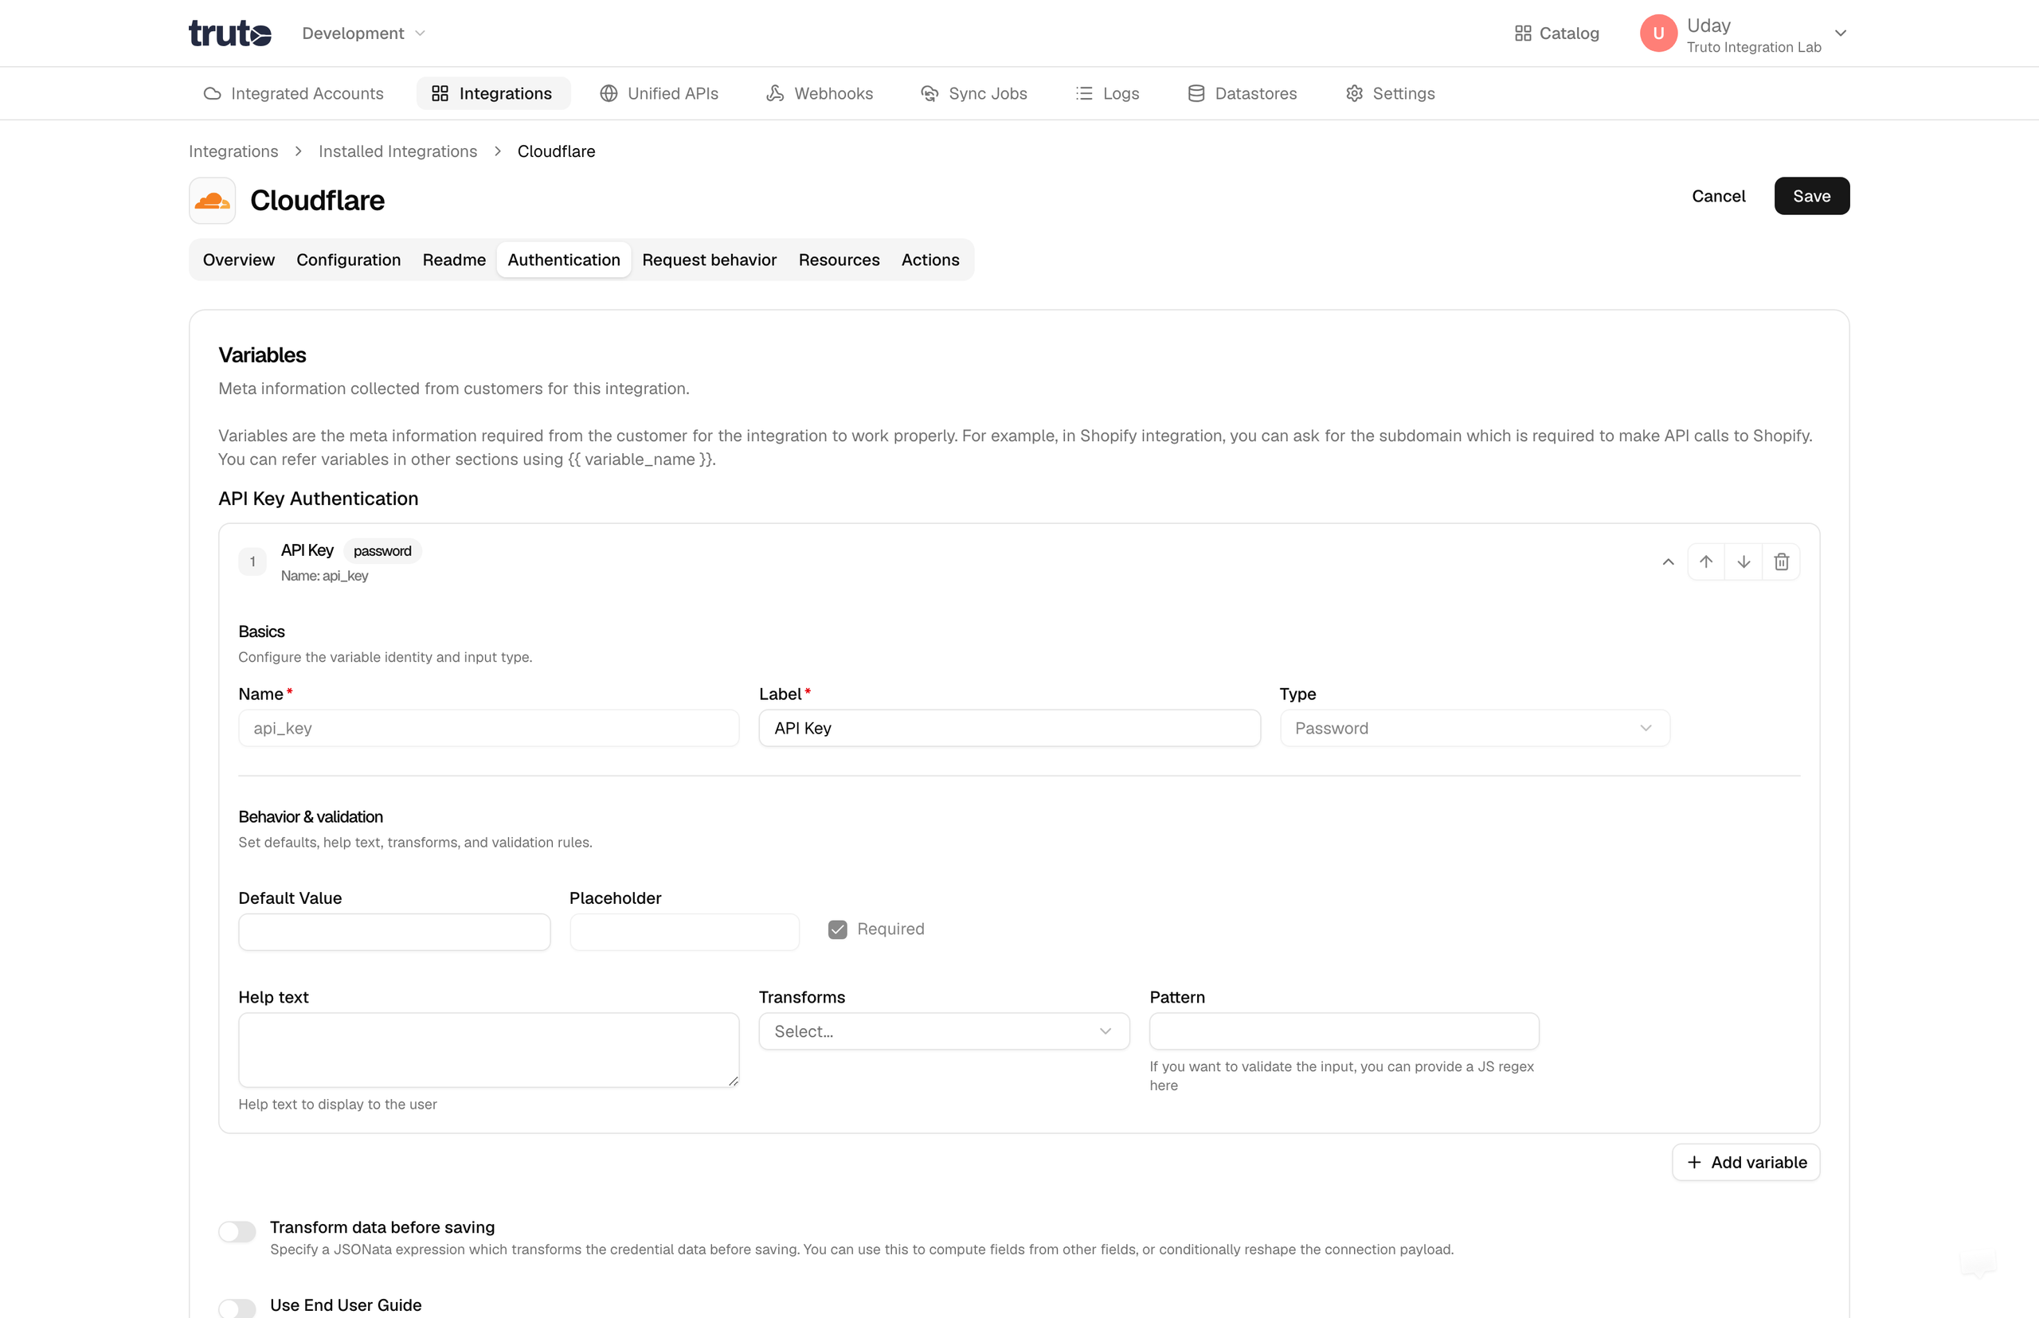2039x1318 pixels.
Task: Open the Request behavior tab
Action: coord(709,260)
